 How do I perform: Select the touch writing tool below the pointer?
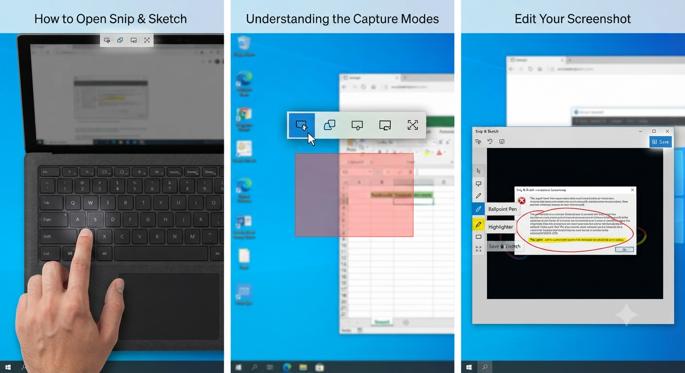click(479, 184)
